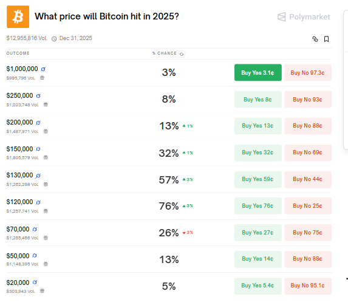Buy No at 93¢ for $250,000
348x305 pixels.
tap(308, 99)
